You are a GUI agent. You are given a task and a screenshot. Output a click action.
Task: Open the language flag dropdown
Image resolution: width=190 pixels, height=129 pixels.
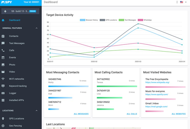(183, 2)
